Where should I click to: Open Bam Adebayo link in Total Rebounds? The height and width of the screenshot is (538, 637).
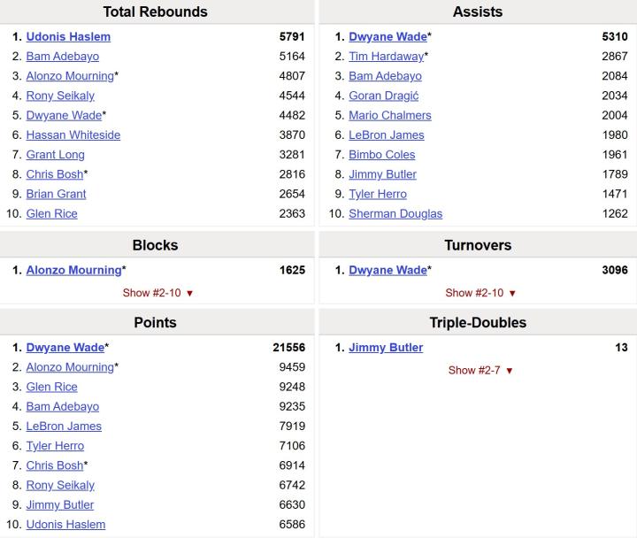(x=62, y=57)
